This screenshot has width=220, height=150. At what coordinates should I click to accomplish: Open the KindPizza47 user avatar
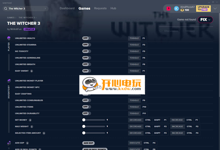(x=176, y=8)
